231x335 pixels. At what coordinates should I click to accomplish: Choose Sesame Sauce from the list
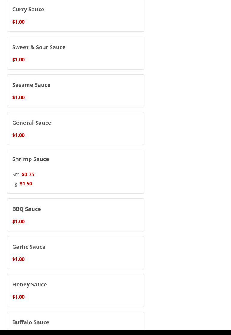[x=76, y=91]
